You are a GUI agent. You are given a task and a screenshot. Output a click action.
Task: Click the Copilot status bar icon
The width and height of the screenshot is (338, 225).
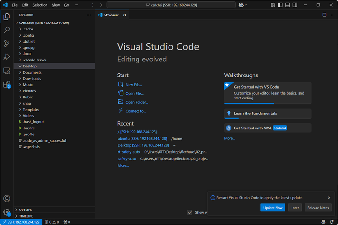[x=323, y=222]
